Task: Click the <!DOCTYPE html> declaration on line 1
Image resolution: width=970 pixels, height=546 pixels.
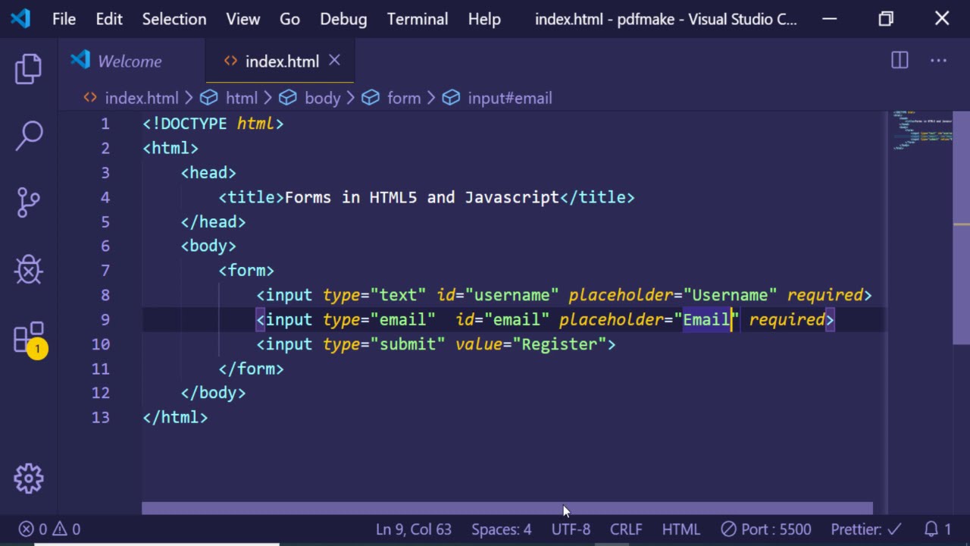Action: pos(213,124)
